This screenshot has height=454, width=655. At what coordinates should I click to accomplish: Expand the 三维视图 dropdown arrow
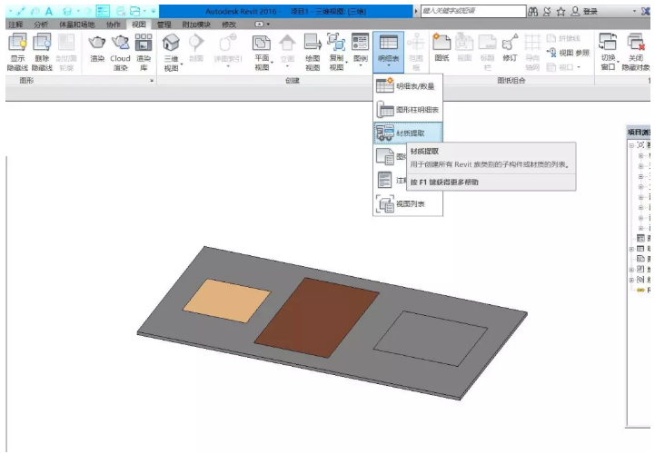tap(182, 64)
